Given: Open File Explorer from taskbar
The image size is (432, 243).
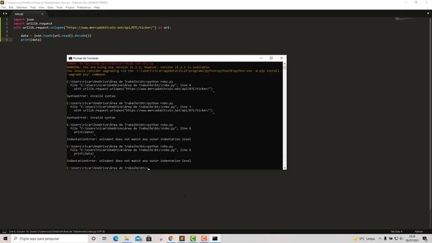Looking at the screenshot, I should point(127,238).
